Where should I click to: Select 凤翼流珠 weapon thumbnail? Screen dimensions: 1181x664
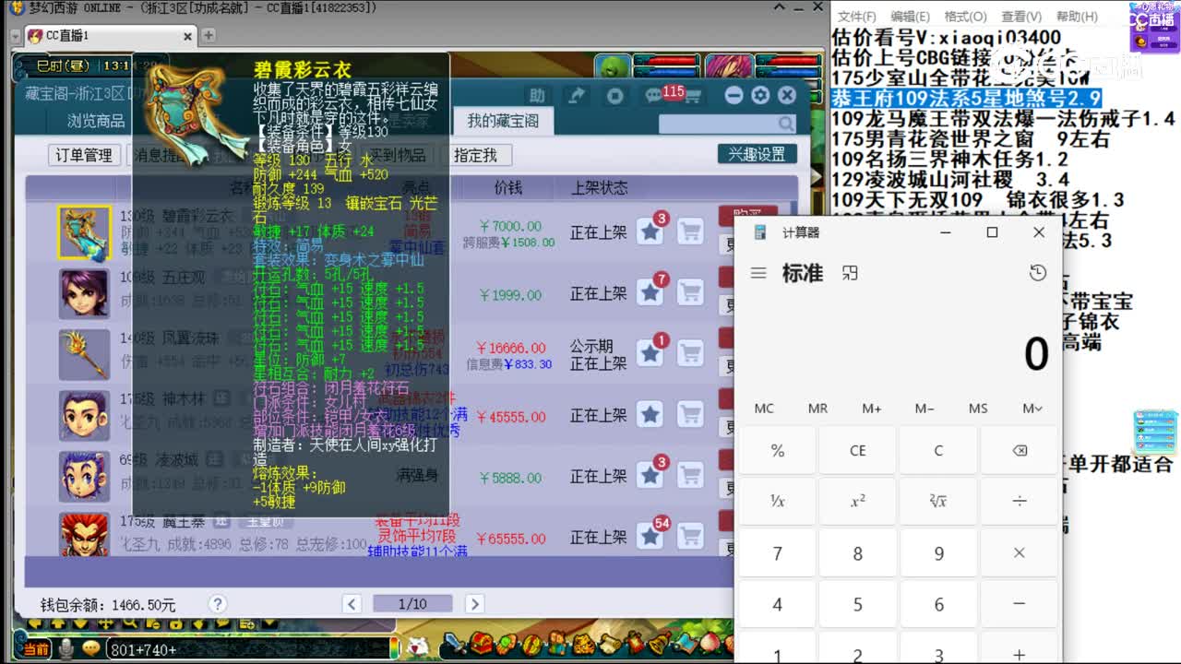(84, 354)
